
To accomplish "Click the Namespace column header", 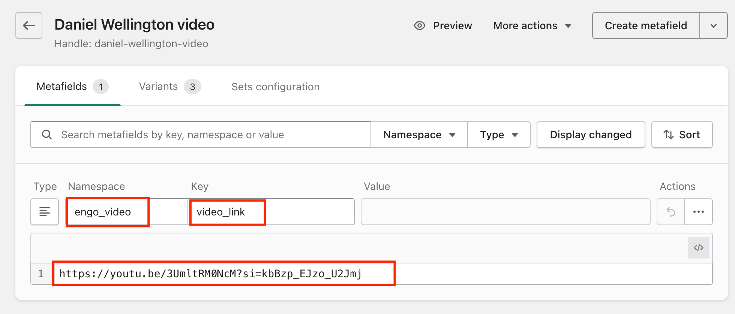I will 96,187.
